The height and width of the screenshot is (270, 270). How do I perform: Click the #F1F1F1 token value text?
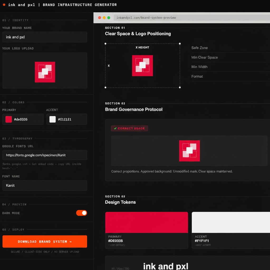(202, 241)
